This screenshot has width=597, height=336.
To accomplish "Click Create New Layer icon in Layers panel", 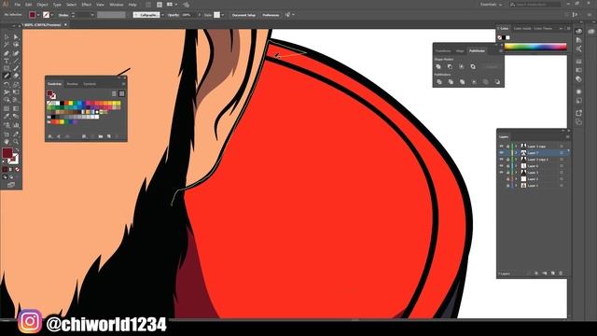I will pyautogui.click(x=553, y=273).
